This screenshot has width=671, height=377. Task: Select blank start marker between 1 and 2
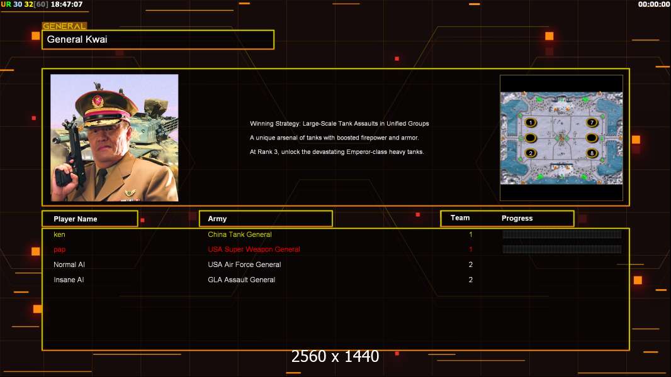tap(531, 138)
